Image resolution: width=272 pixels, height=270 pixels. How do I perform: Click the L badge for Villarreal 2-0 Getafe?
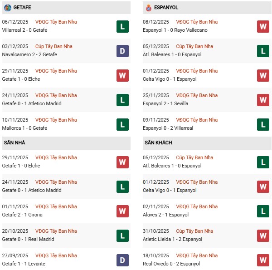coord(122,26)
